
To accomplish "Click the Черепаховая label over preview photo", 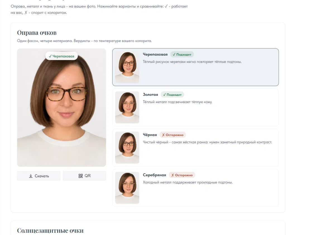I will pos(61,56).
